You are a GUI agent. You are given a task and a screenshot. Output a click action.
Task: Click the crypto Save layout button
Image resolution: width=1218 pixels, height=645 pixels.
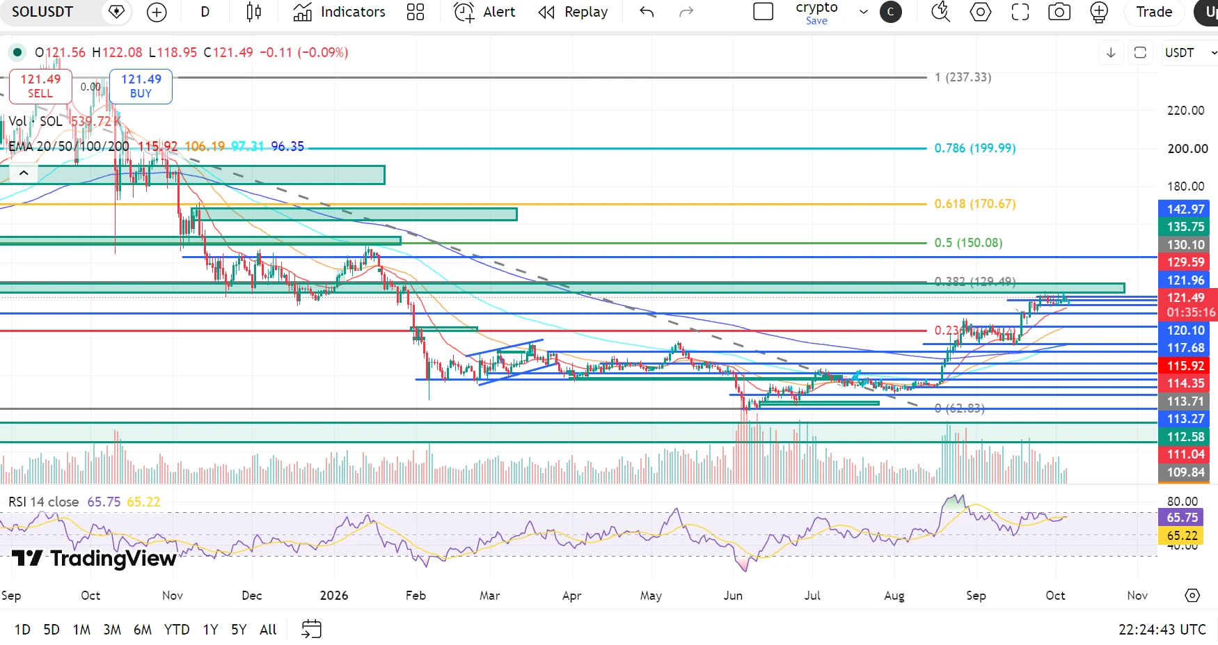point(816,21)
